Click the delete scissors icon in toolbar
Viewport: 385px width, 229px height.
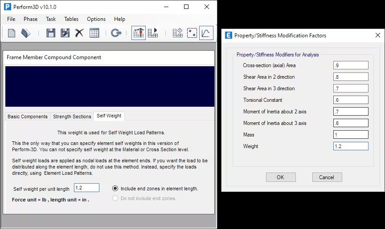79,33
